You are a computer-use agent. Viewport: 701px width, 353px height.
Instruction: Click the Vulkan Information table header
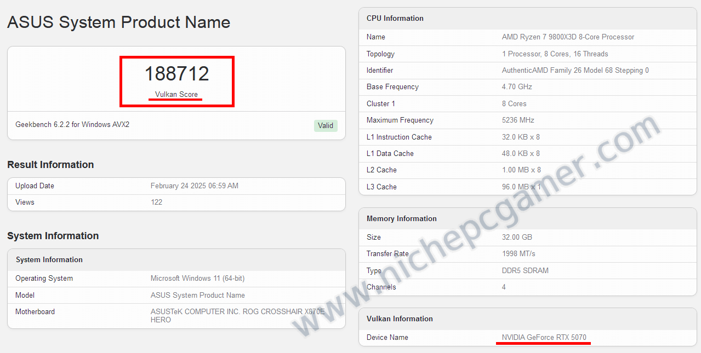[400, 319]
